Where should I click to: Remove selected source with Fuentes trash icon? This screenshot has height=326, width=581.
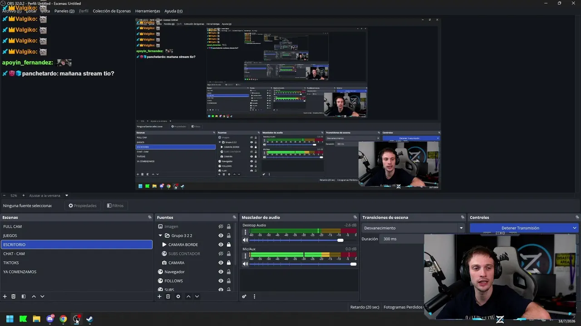click(x=168, y=297)
